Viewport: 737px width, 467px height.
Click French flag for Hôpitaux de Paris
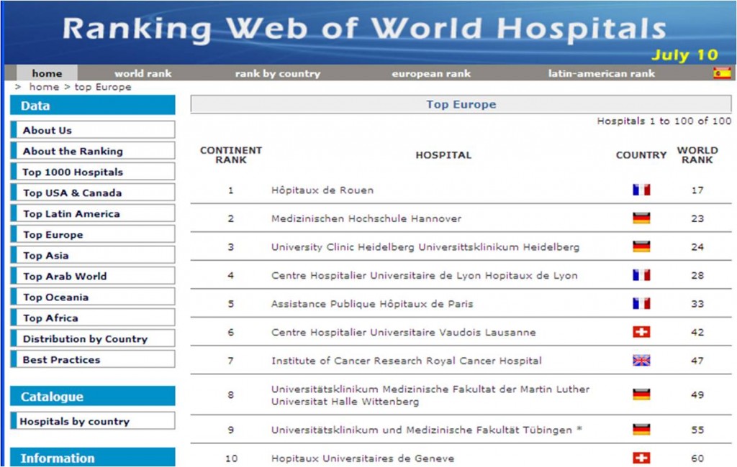[x=641, y=304]
